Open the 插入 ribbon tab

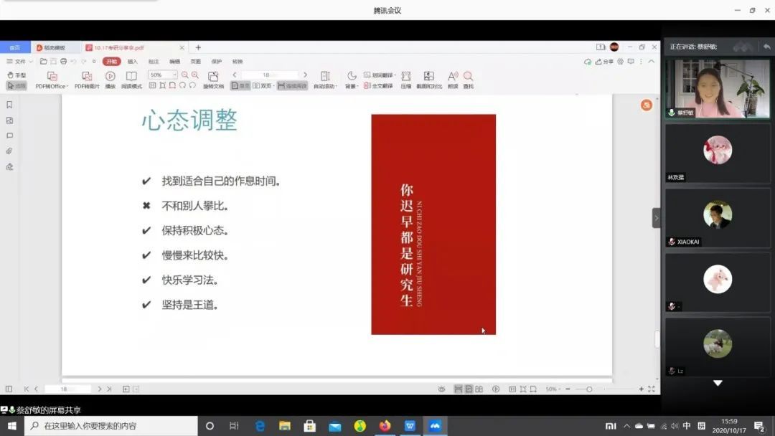pos(133,62)
